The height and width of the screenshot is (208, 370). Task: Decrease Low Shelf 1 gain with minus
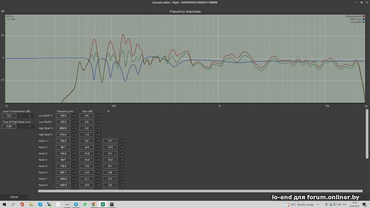[x=96, y=116]
